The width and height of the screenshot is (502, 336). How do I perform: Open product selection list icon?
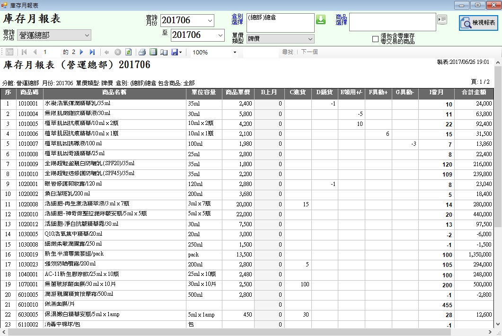(442, 19)
